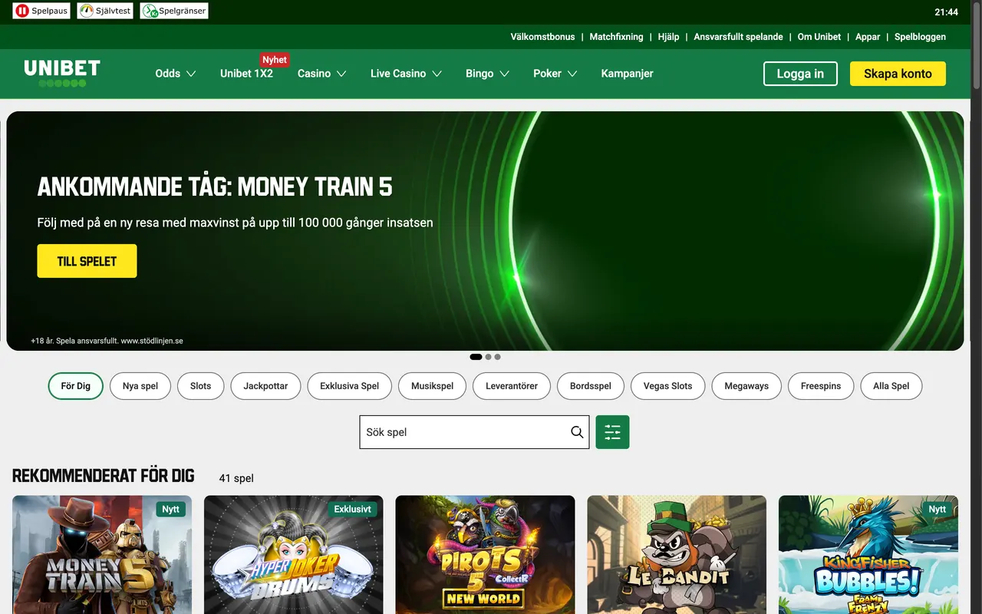Expand the Bingo dropdown chevron

[504, 74]
